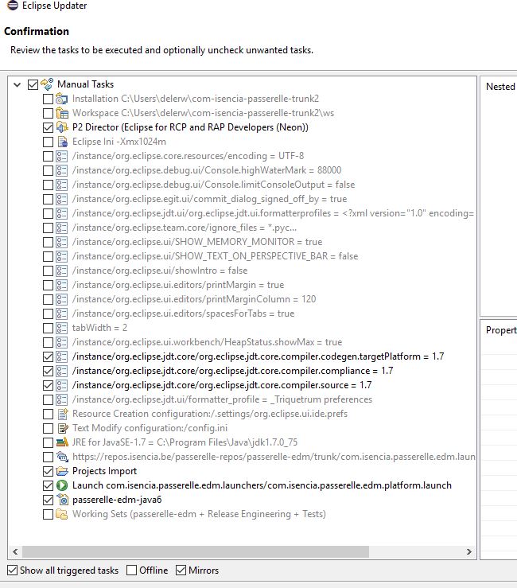Image resolution: width=517 pixels, height=588 pixels.
Task: Enable the Offline checkbox
Action: pyautogui.click(x=131, y=570)
